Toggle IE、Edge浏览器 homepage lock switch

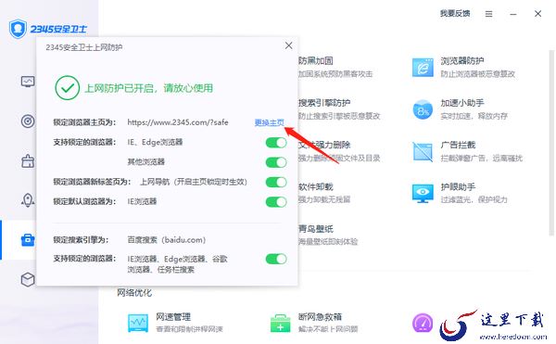pyautogui.click(x=276, y=143)
